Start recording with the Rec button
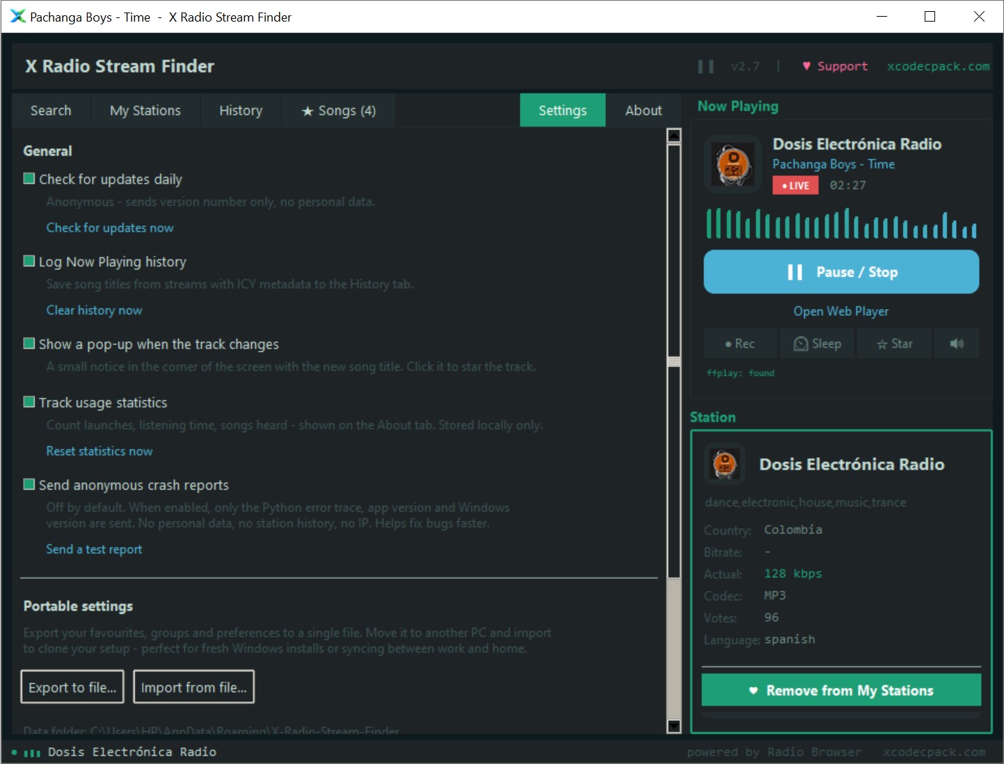This screenshot has width=1004, height=764. pos(740,344)
